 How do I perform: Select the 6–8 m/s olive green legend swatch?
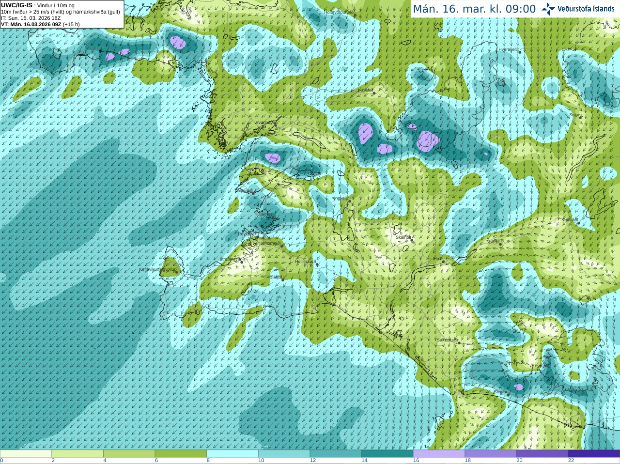(x=181, y=454)
